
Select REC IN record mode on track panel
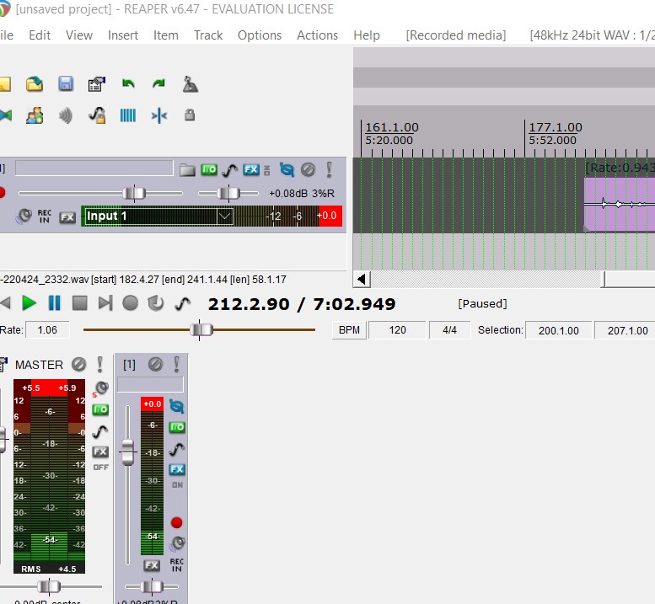point(45,216)
